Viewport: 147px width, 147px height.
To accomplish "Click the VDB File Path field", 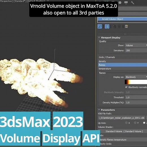I will 122,118.
